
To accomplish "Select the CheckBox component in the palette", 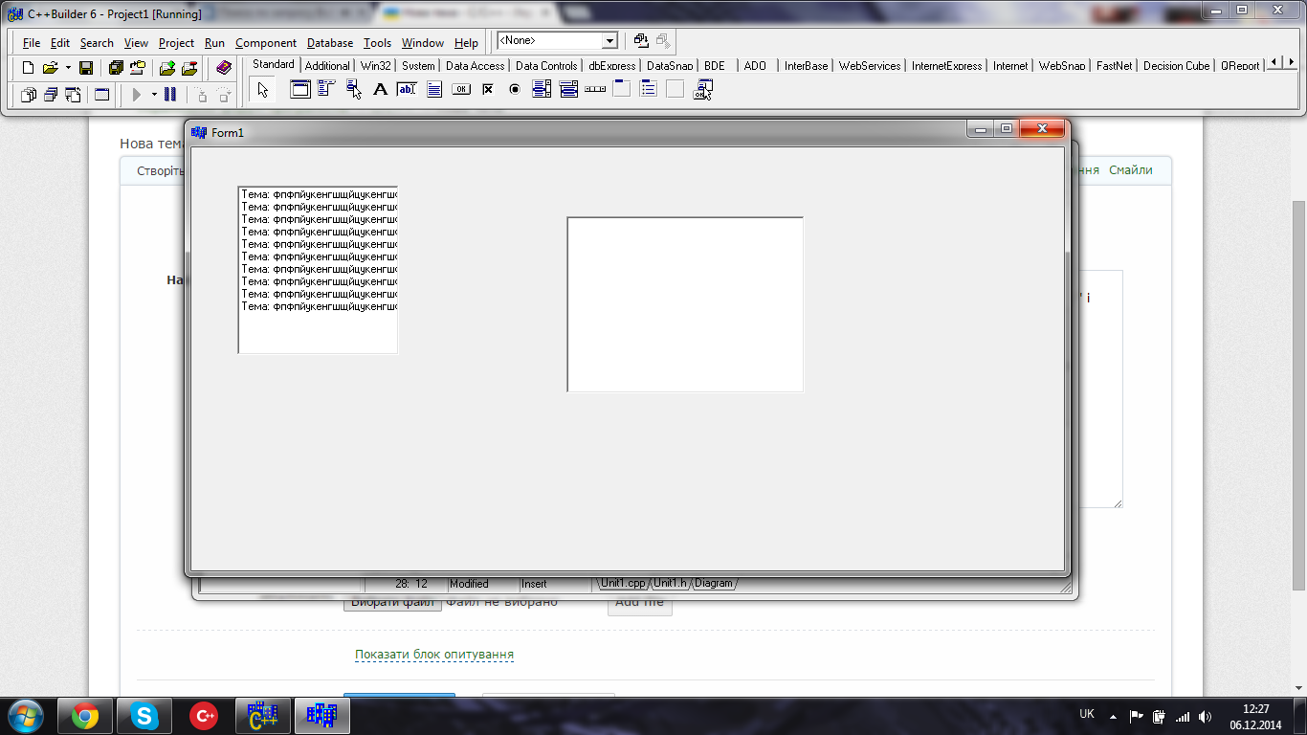I will click(488, 90).
